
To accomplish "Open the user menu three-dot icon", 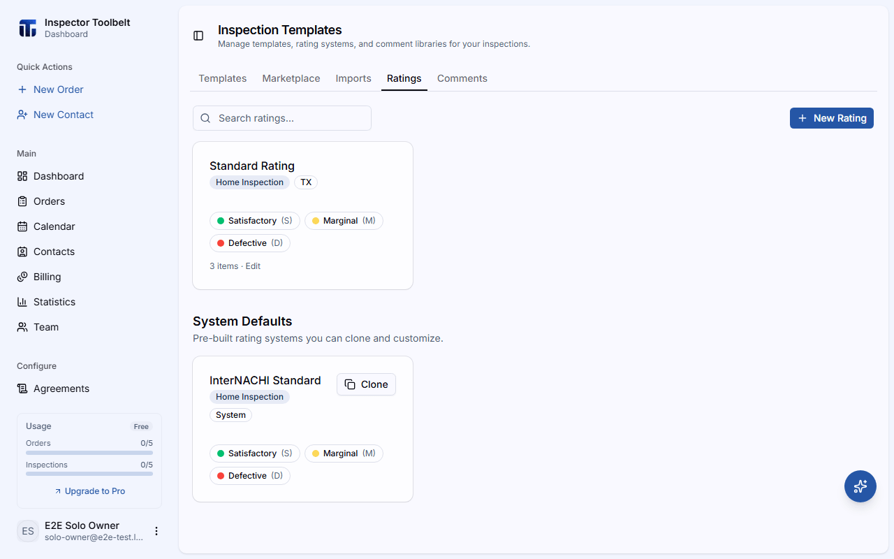I will pyautogui.click(x=156, y=531).
